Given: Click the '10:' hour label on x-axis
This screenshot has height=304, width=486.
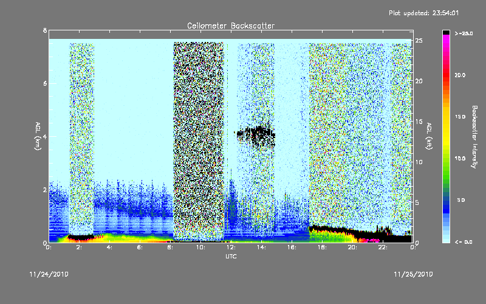Looking at the screenshot, I should (200, 247).
